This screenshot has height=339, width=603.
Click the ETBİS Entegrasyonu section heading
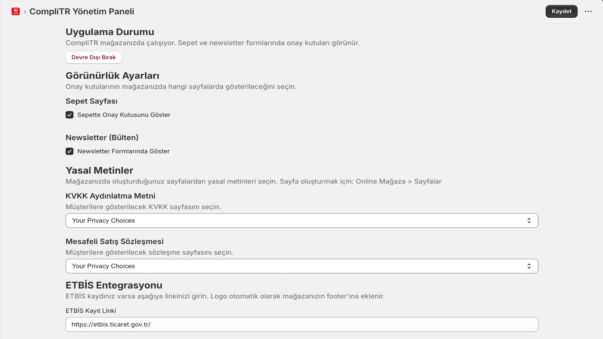pyautogui.click(x=114, y=285)
